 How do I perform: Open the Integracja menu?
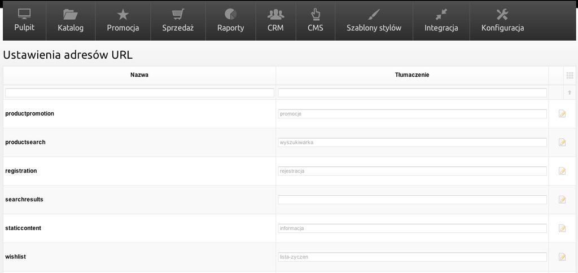point(441,21)
